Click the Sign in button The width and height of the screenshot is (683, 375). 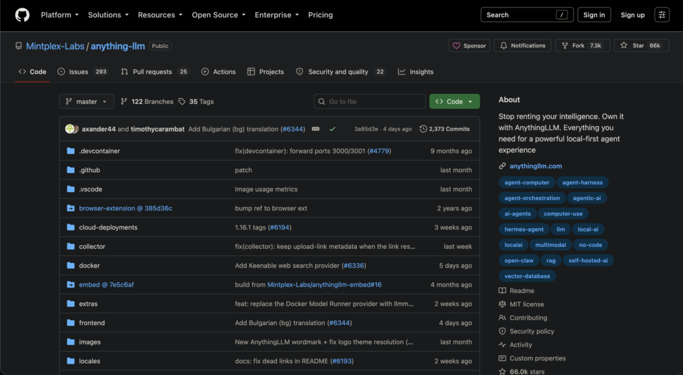594,15
